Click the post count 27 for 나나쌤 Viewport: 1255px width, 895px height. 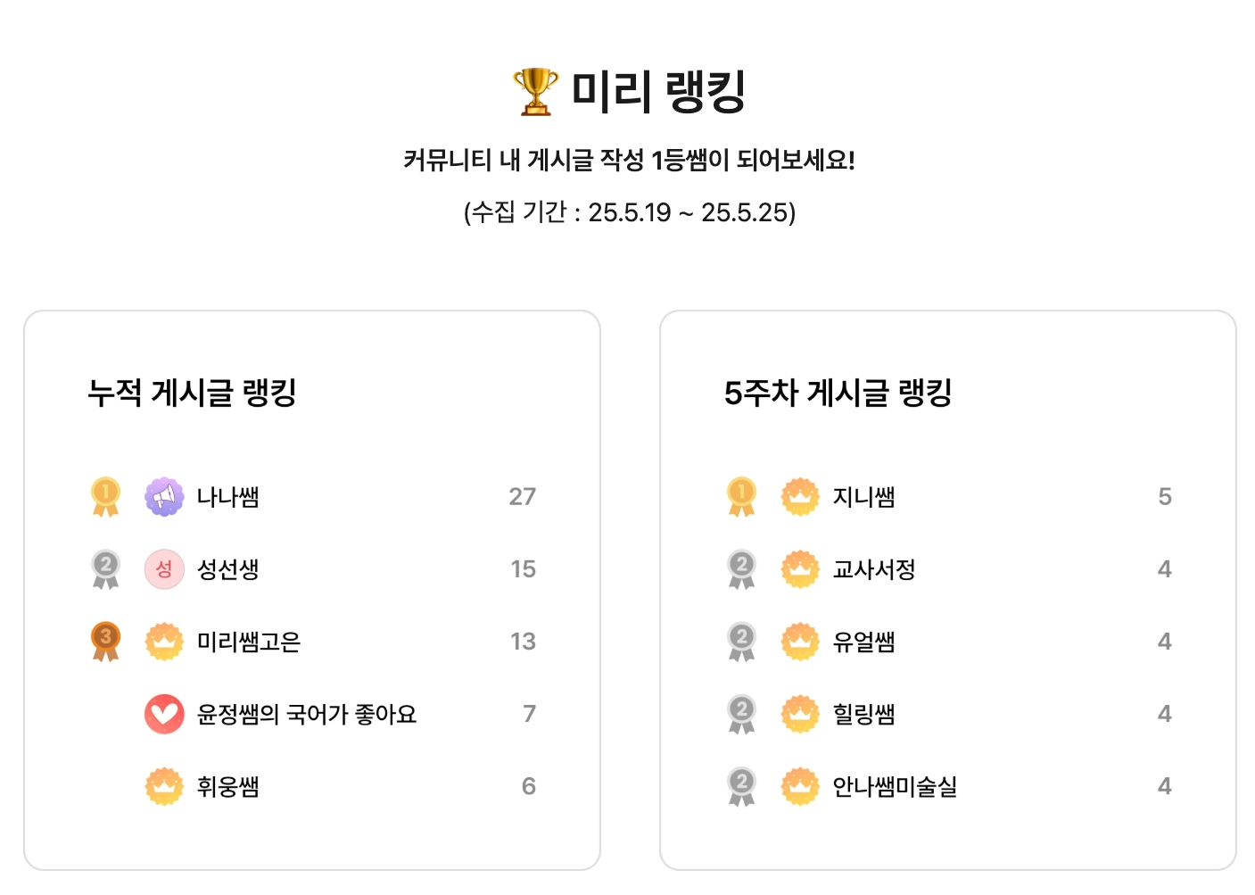point(523,497)
